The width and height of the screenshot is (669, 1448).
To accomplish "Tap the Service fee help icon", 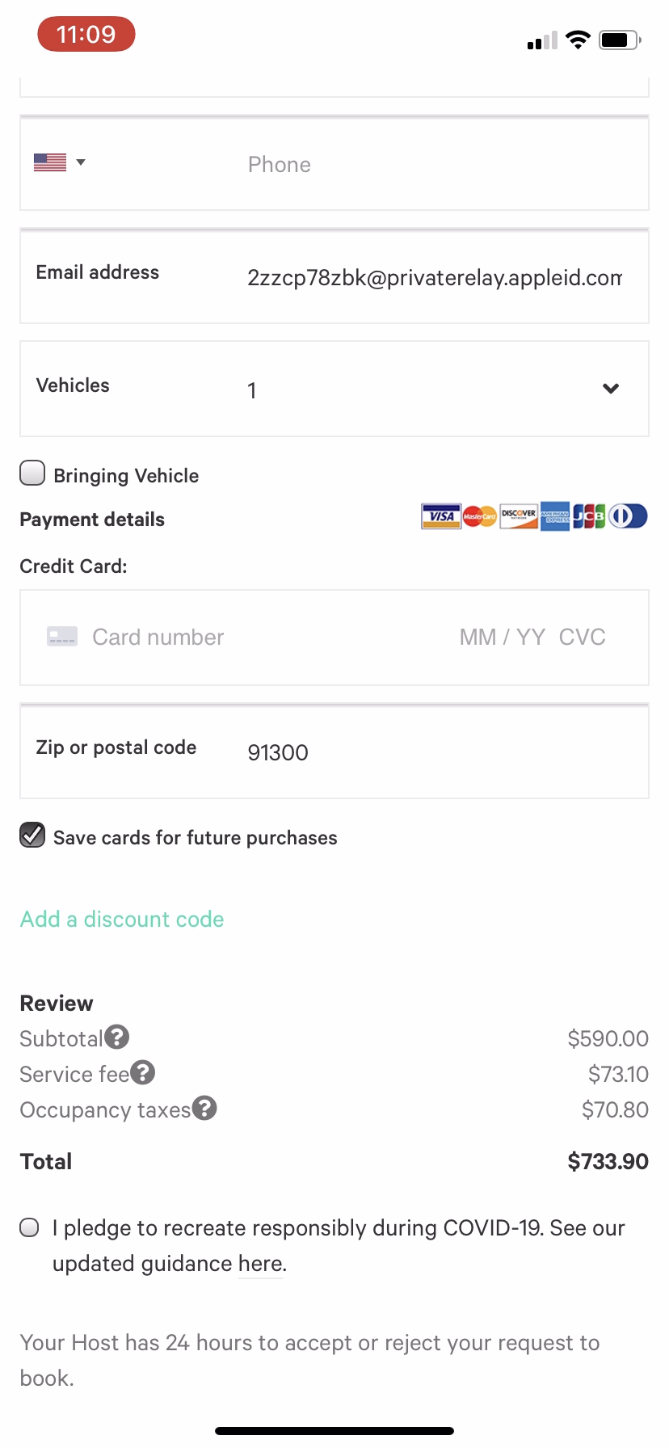I will coord(143,1072).
